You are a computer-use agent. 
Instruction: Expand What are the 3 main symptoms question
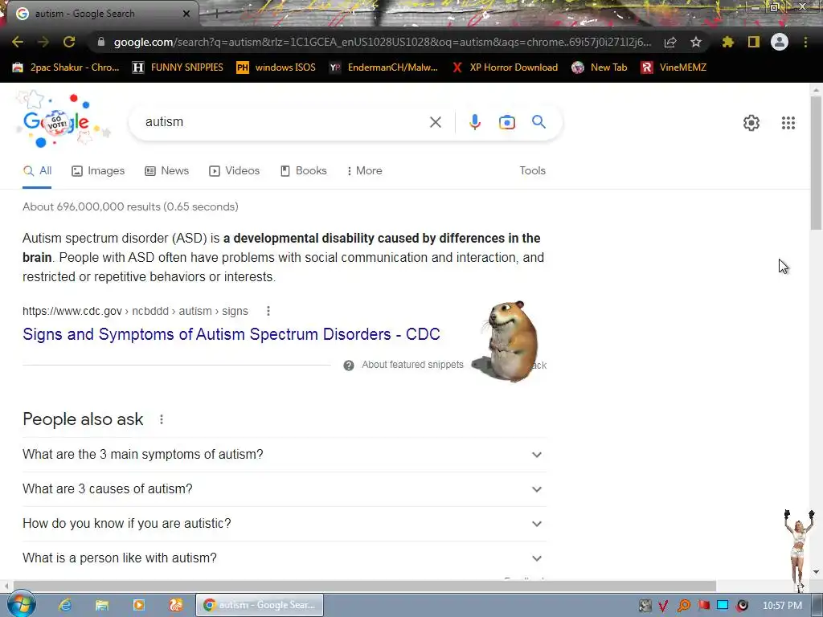284,455
